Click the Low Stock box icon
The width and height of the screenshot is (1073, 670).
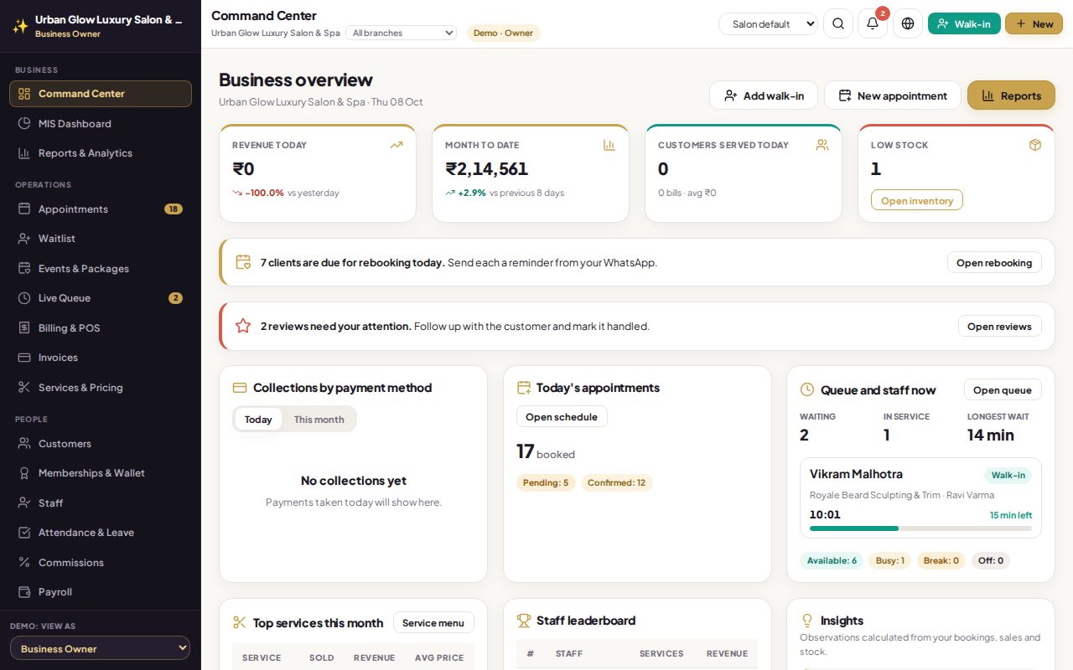(1035, 145)
